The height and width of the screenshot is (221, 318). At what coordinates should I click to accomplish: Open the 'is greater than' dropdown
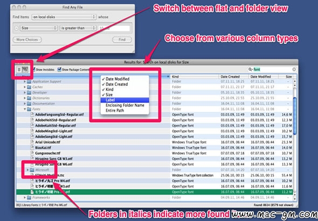(x=78, y=28)
